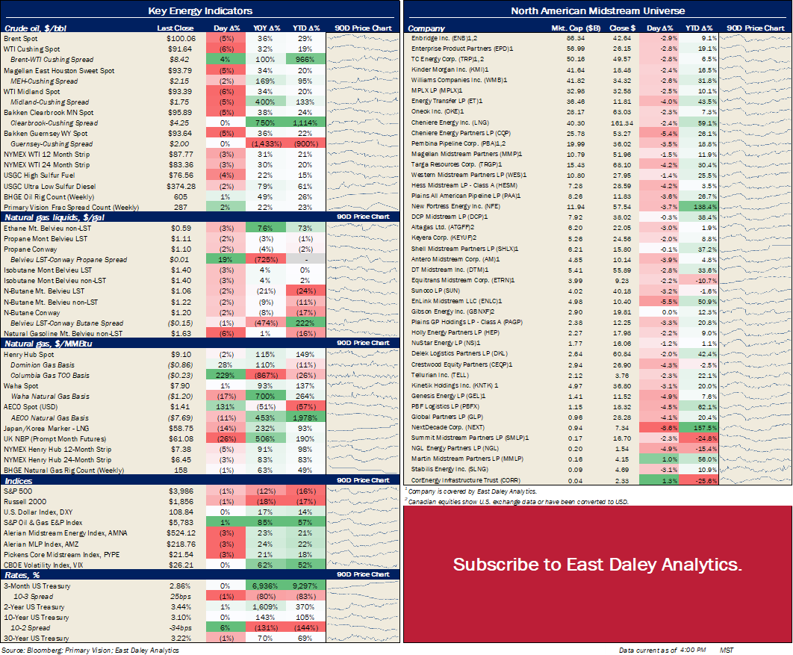Click the YOY Δ% column header

click(x=266, y=28)
